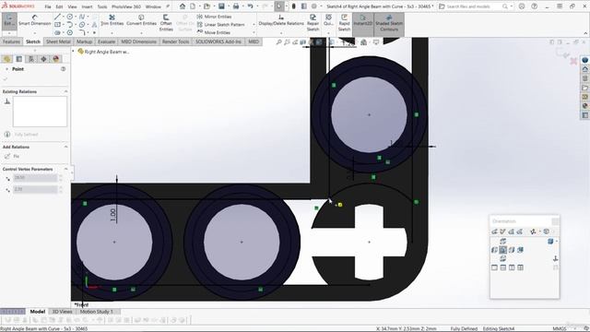Open the PropertyManager tab icon
The width and height of the screenshot is (590, 332).
tap(18, 59)
